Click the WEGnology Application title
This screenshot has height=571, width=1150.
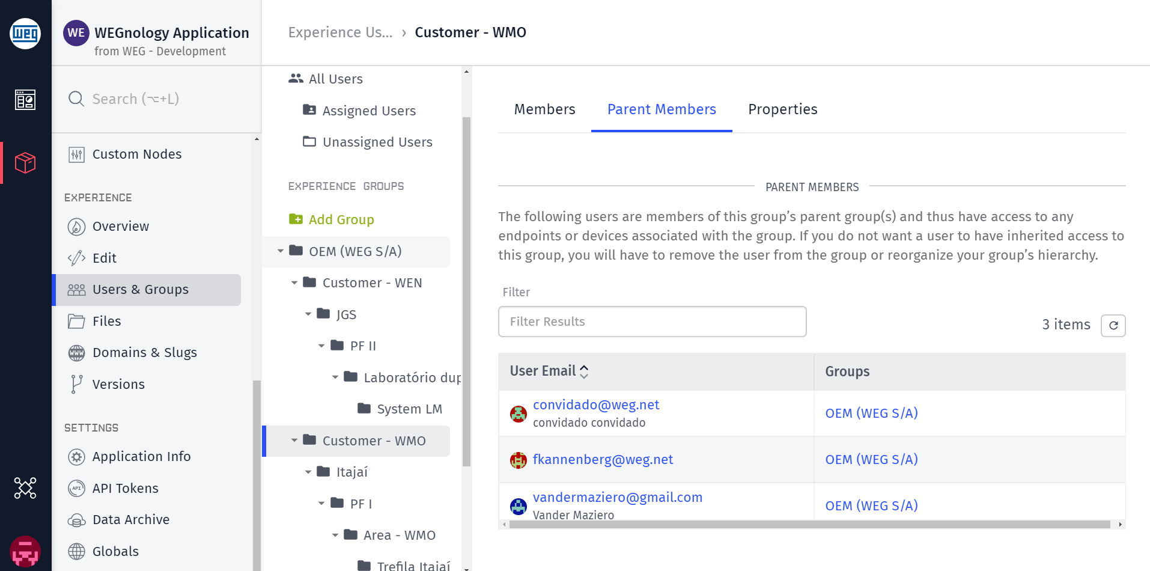172,32
